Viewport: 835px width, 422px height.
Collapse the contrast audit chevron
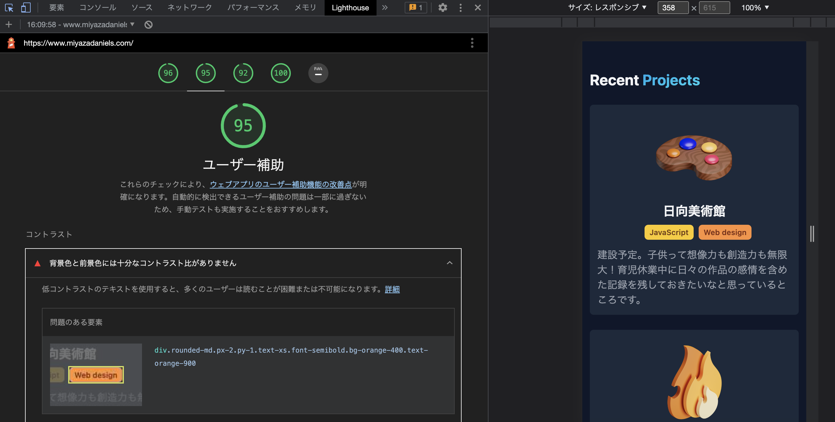click(x=449, y=263)
